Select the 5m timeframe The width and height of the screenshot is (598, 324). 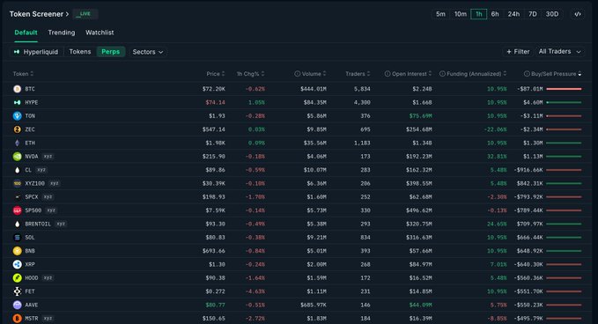[x=440, y=14]
